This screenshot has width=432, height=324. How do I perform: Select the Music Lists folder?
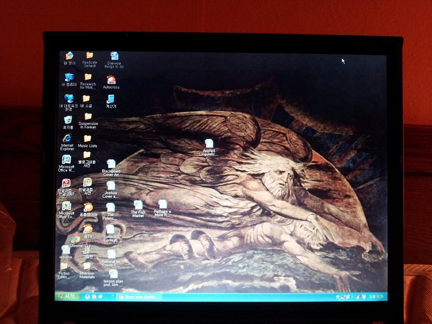click(87, 139)
